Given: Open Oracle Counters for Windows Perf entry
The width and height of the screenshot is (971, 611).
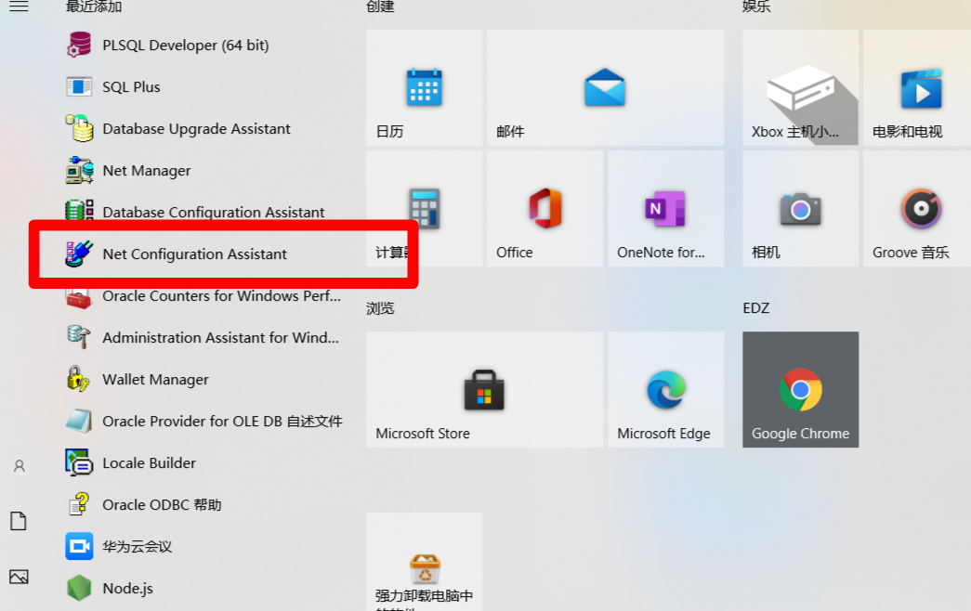Looking at the screenshot, I should click(x=204, y=296).
